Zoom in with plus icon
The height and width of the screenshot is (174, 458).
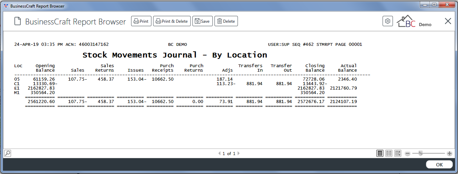(x=449, y=154)
